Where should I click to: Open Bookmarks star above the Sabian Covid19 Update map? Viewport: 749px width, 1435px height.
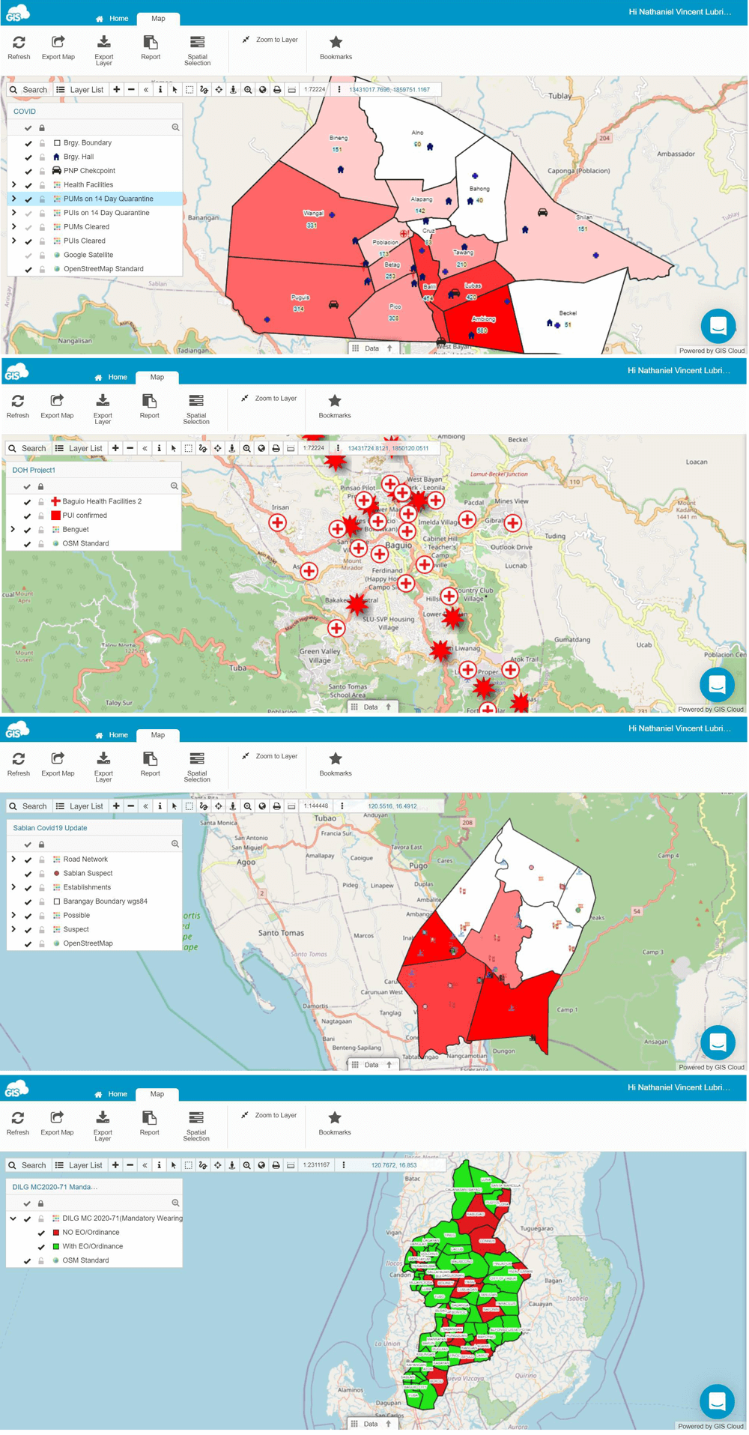click(x=336, y=759)
